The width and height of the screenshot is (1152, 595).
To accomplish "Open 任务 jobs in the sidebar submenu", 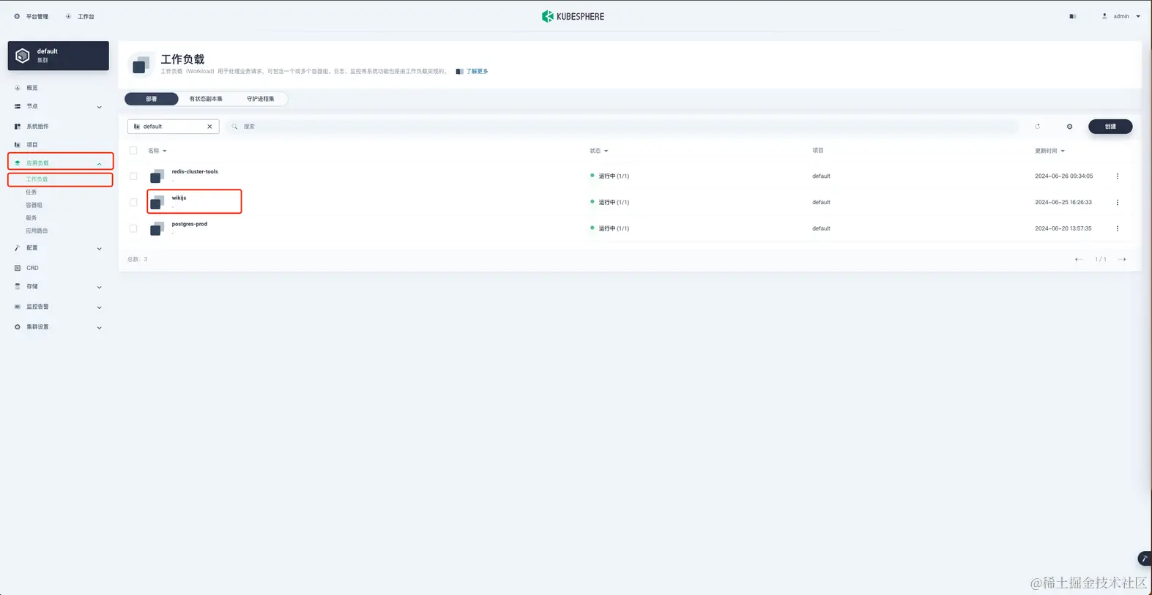I will coord(31,192).
